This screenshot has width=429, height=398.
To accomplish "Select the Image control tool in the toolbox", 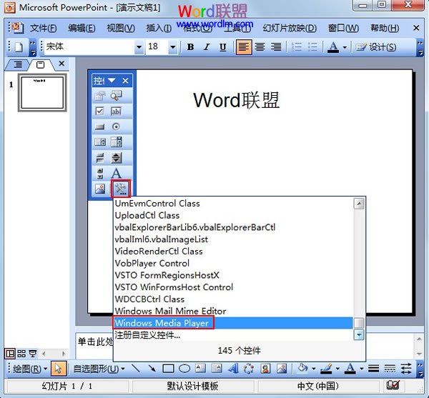I will tap(100, 189).
